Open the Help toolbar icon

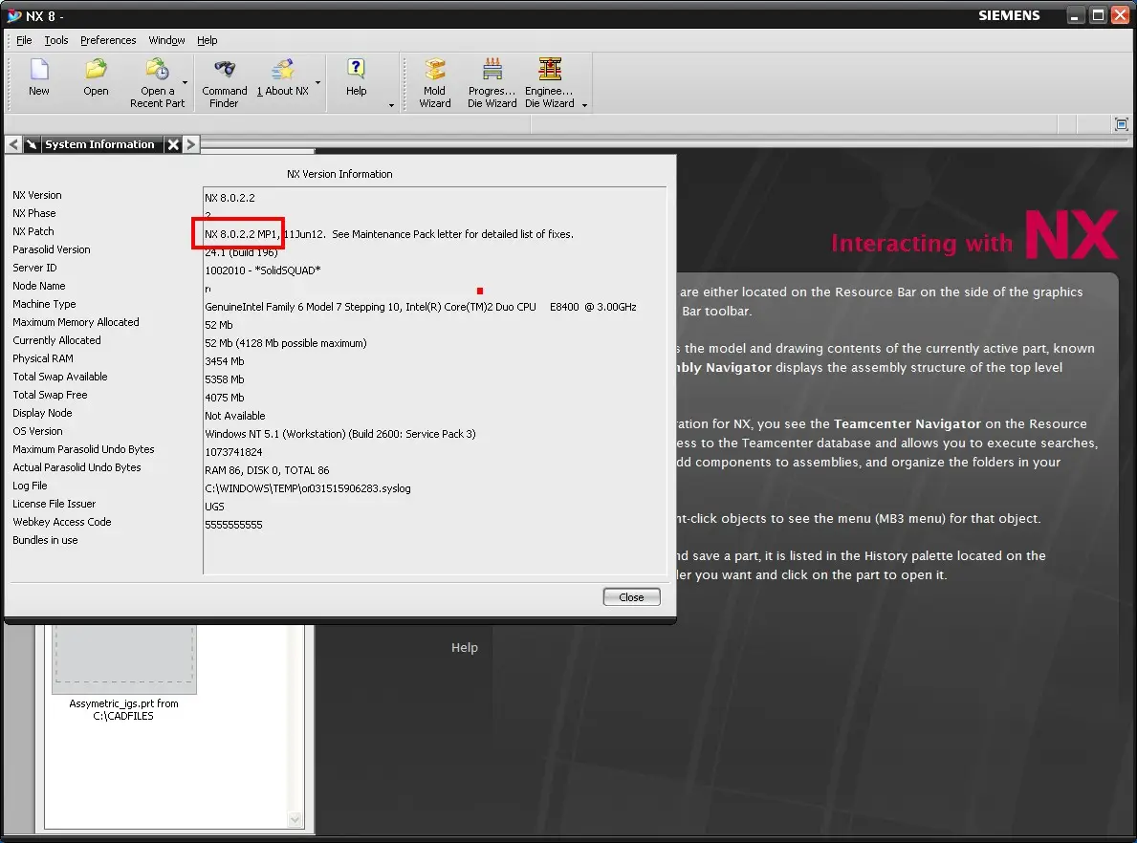[356, 76]
